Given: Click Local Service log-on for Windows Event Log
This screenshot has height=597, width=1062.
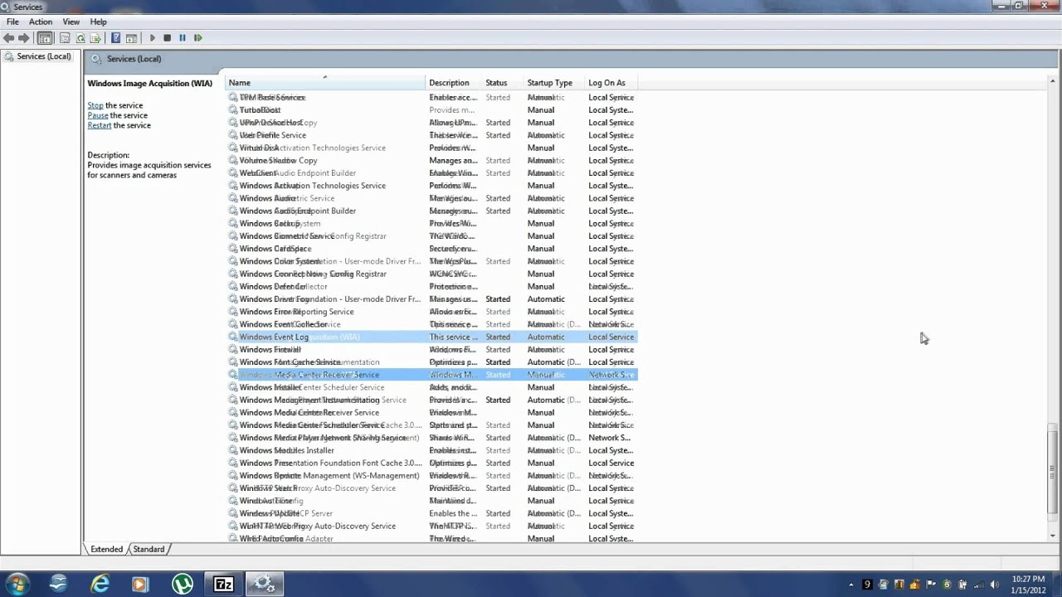Looking at the screenshot, I should [x=611, y=337].
